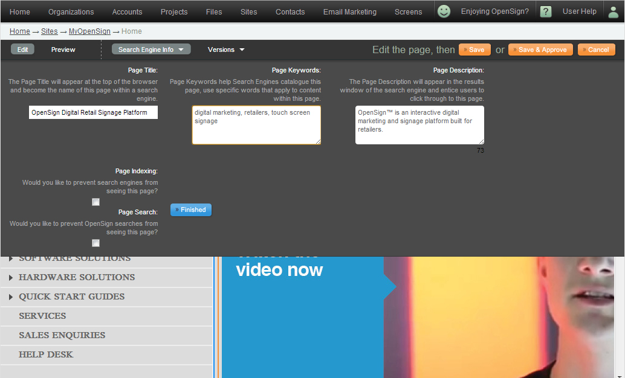
Task: Go to Sites in the breadcrumb
Action: pos(50,31)
